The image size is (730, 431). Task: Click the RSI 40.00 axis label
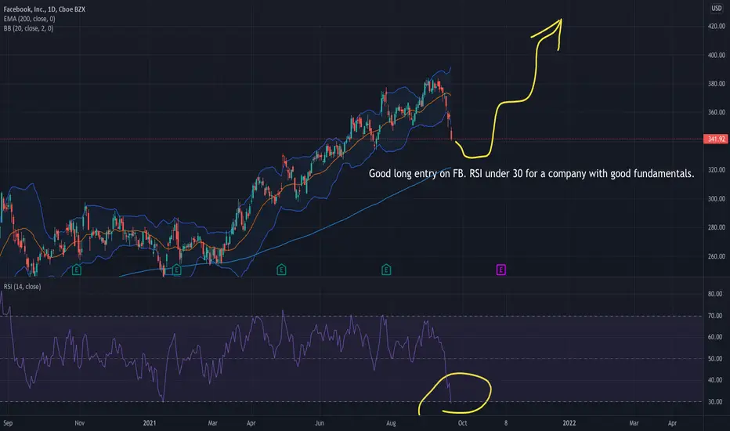[715, 380]
